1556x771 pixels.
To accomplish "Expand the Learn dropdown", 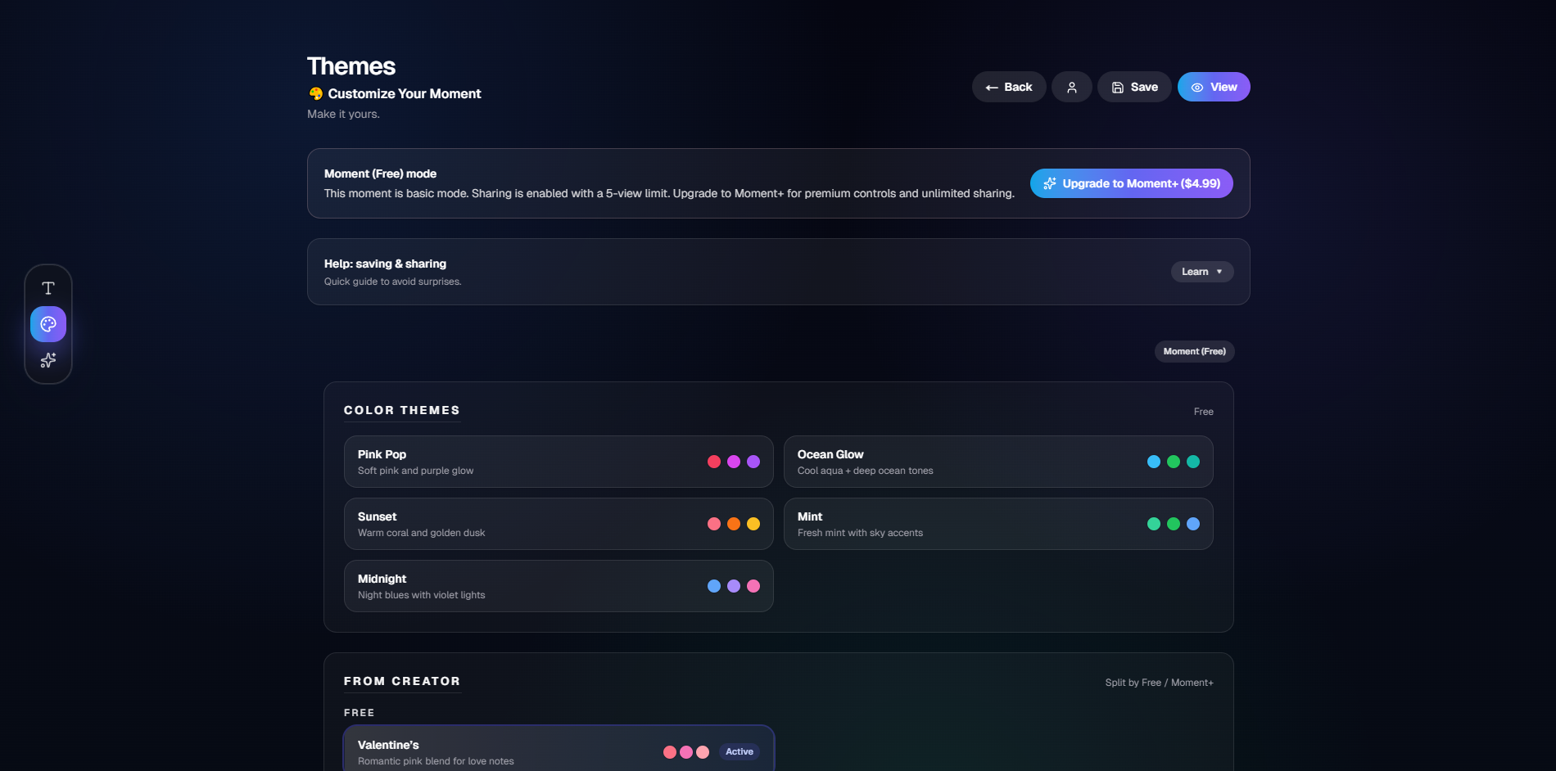I will coord(1202,272).
